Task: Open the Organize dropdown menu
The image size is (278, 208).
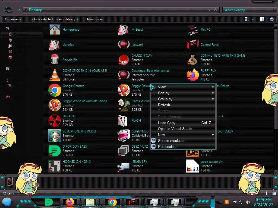Action: point(13,19)
